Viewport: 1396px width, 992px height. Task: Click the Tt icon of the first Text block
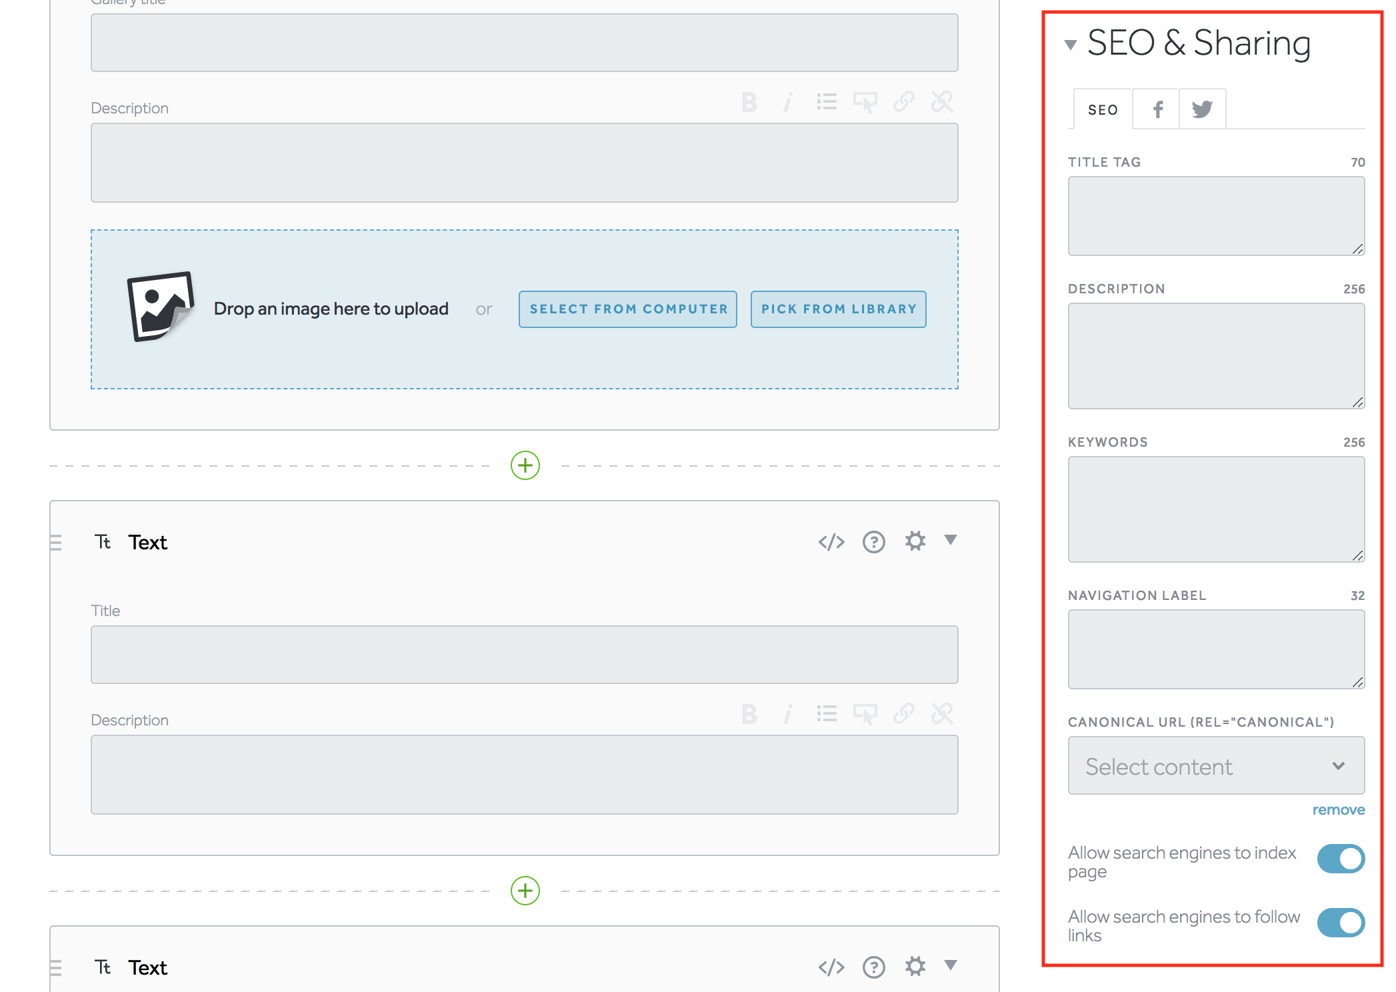(103, 541)
